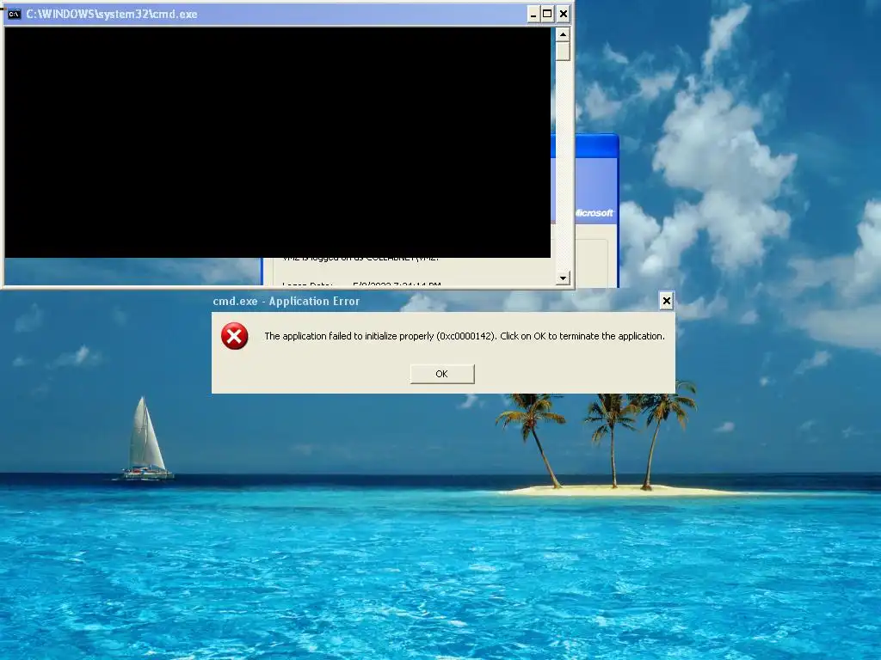Click the red error icon in the dialog
This screenshot has height=660, width=881.
(x=234, y=336)
